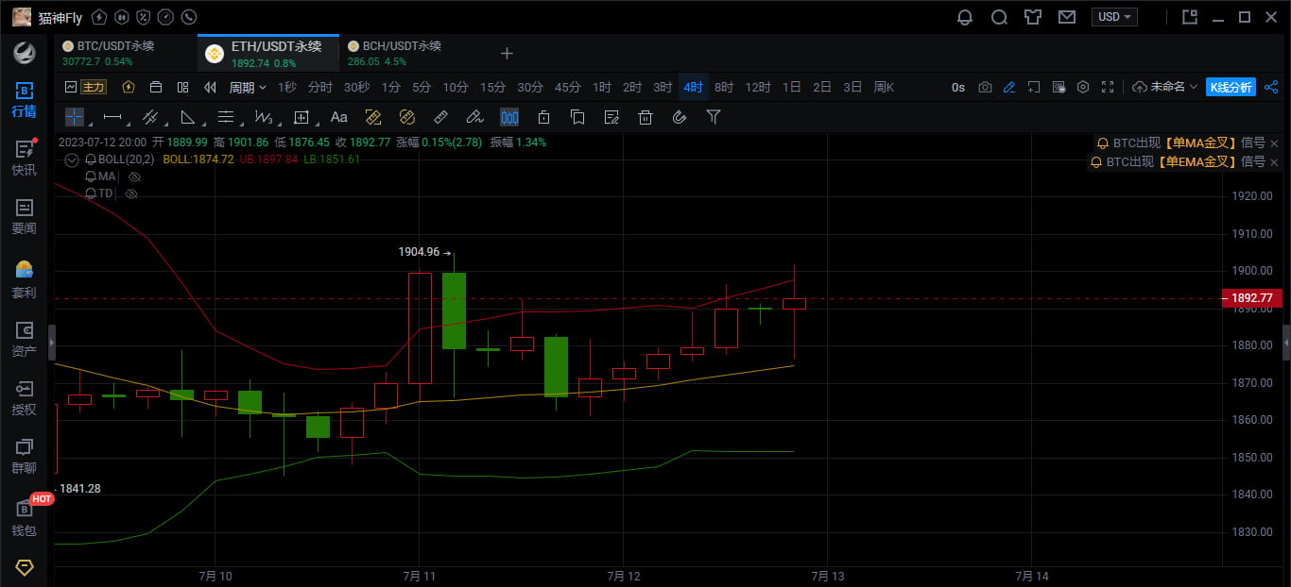
Task: Select the Fibonacci retracement tool
Action: click(226, 117)
